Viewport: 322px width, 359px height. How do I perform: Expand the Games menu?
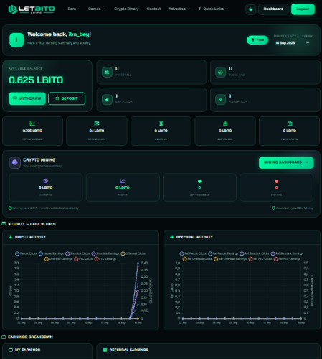pos(96,9)
